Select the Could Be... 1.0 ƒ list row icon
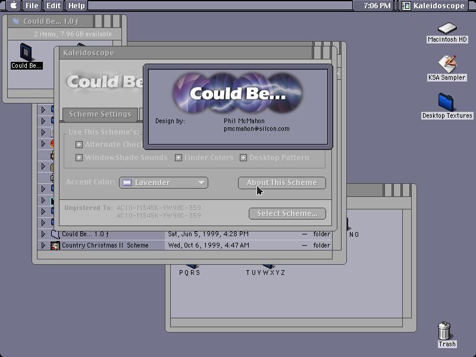Screen dimensions: 476x357 click(55, 234)
